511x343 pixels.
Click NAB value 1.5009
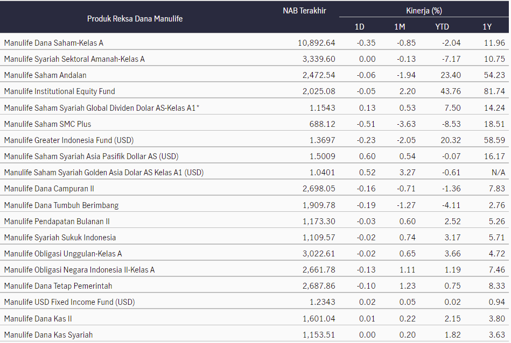pyautogui.click(x=323, y=156)
